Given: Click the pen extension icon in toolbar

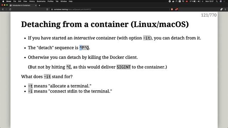Looking at the screenshot, I should pos(222,9).
